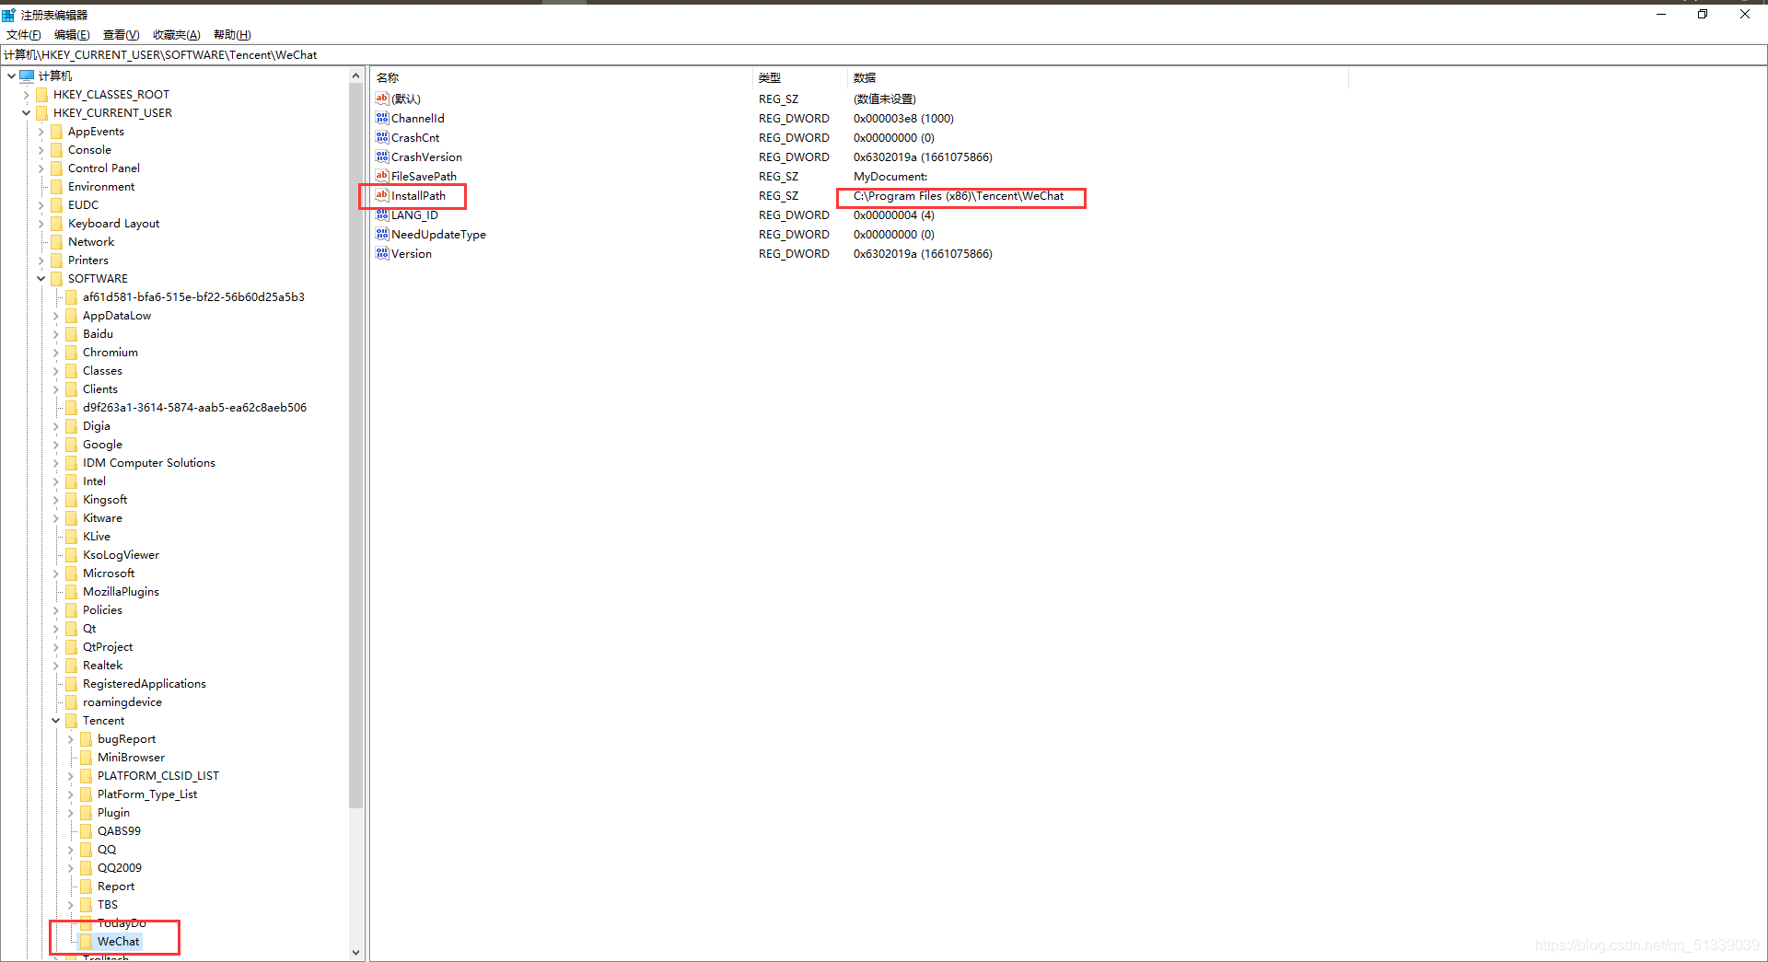Select the QtProject key

[108, 646]
